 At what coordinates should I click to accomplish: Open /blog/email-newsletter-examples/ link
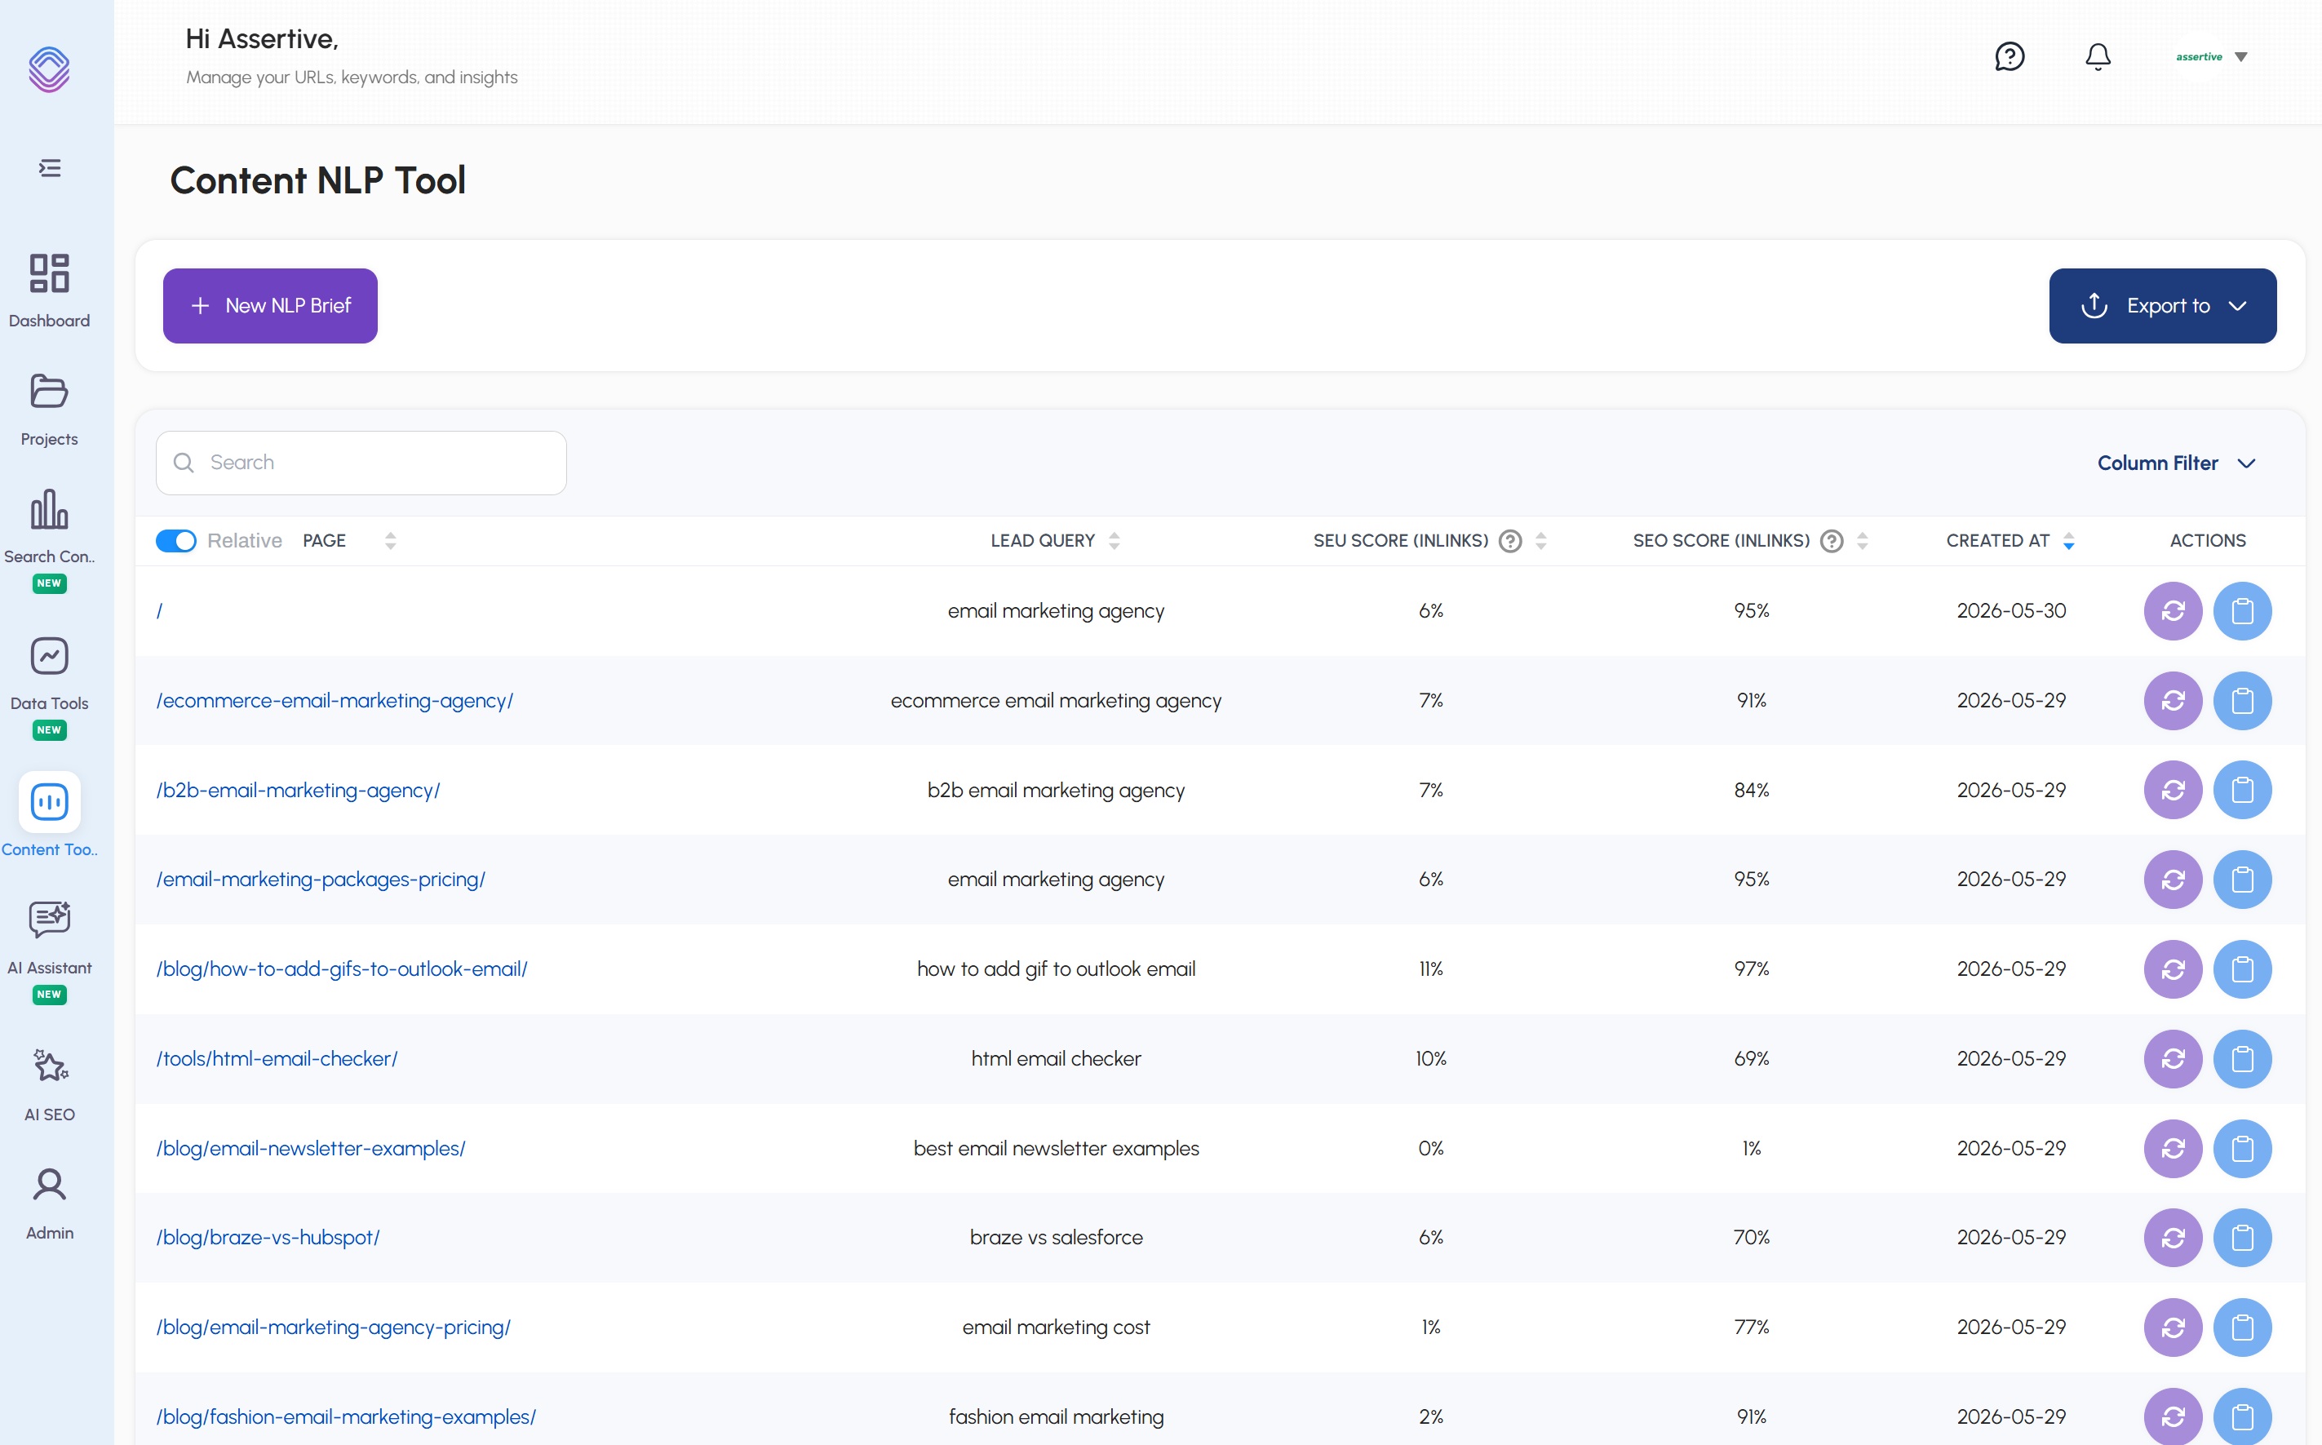click(311, 1149)
